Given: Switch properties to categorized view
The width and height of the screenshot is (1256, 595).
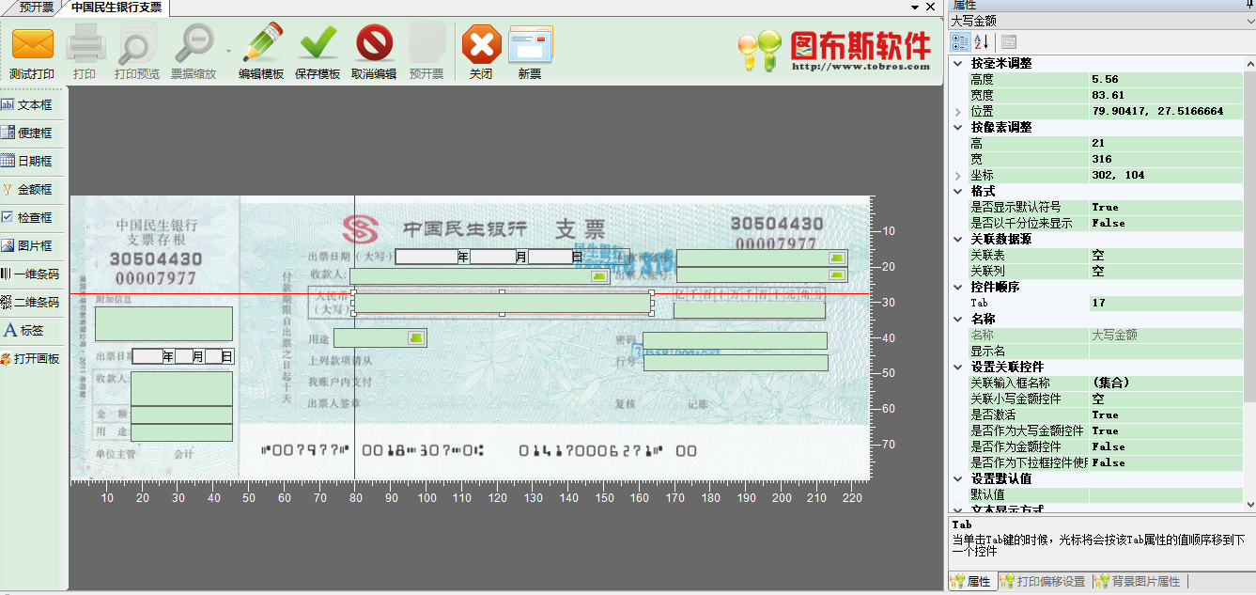Looking at the screenshot, I should click(x=960, y=42).
